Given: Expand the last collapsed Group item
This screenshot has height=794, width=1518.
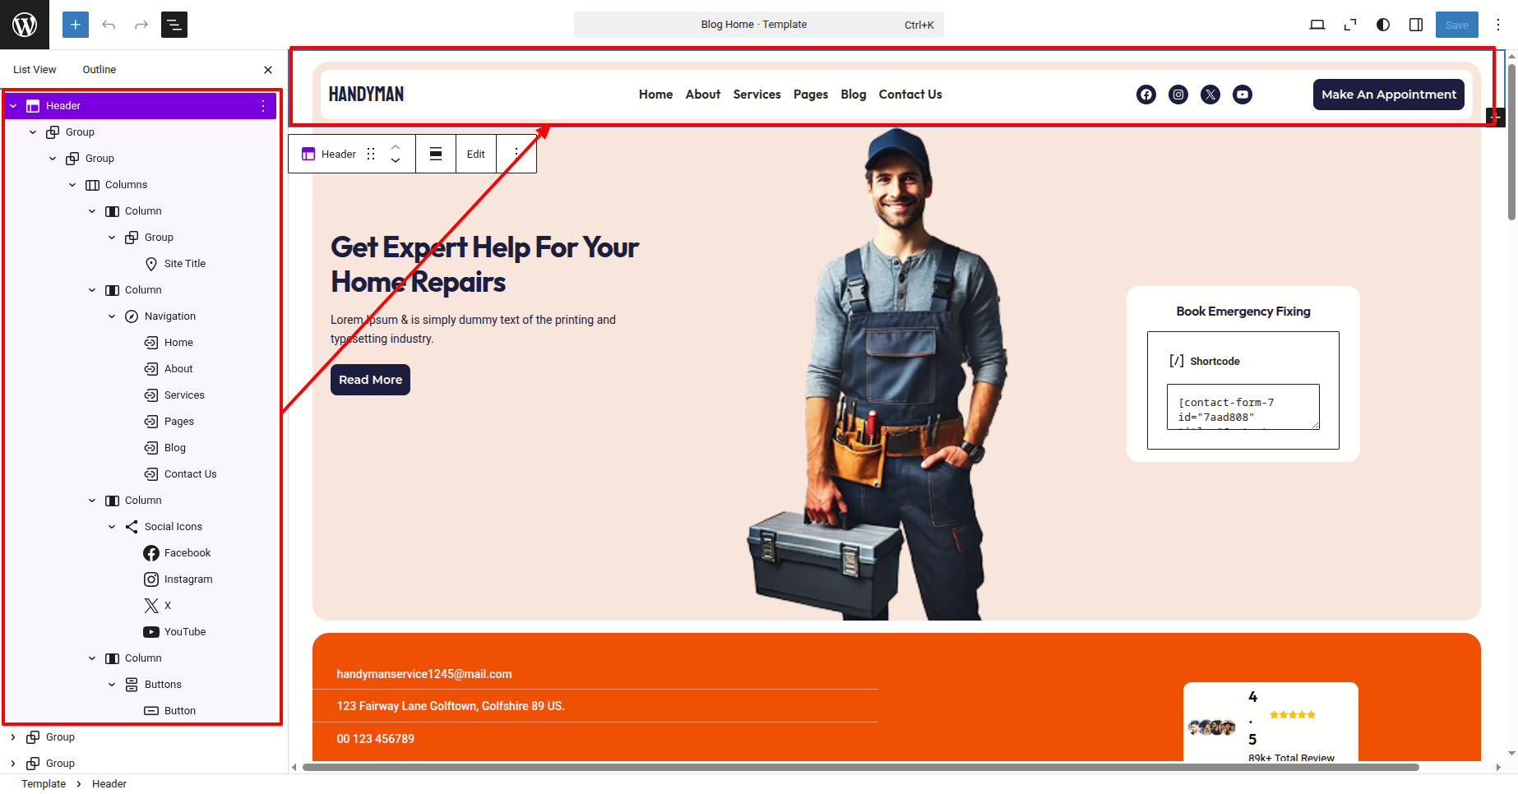Looking at the screenshot, I should pyautogui.click(x=13, y=764).
